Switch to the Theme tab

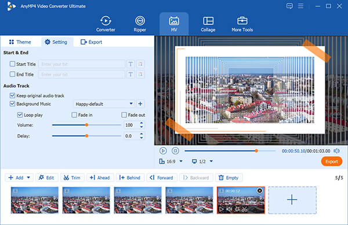tap(20, 42)
